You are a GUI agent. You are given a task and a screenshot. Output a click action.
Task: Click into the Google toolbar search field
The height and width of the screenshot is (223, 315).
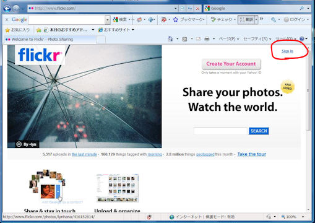(67, 20)
